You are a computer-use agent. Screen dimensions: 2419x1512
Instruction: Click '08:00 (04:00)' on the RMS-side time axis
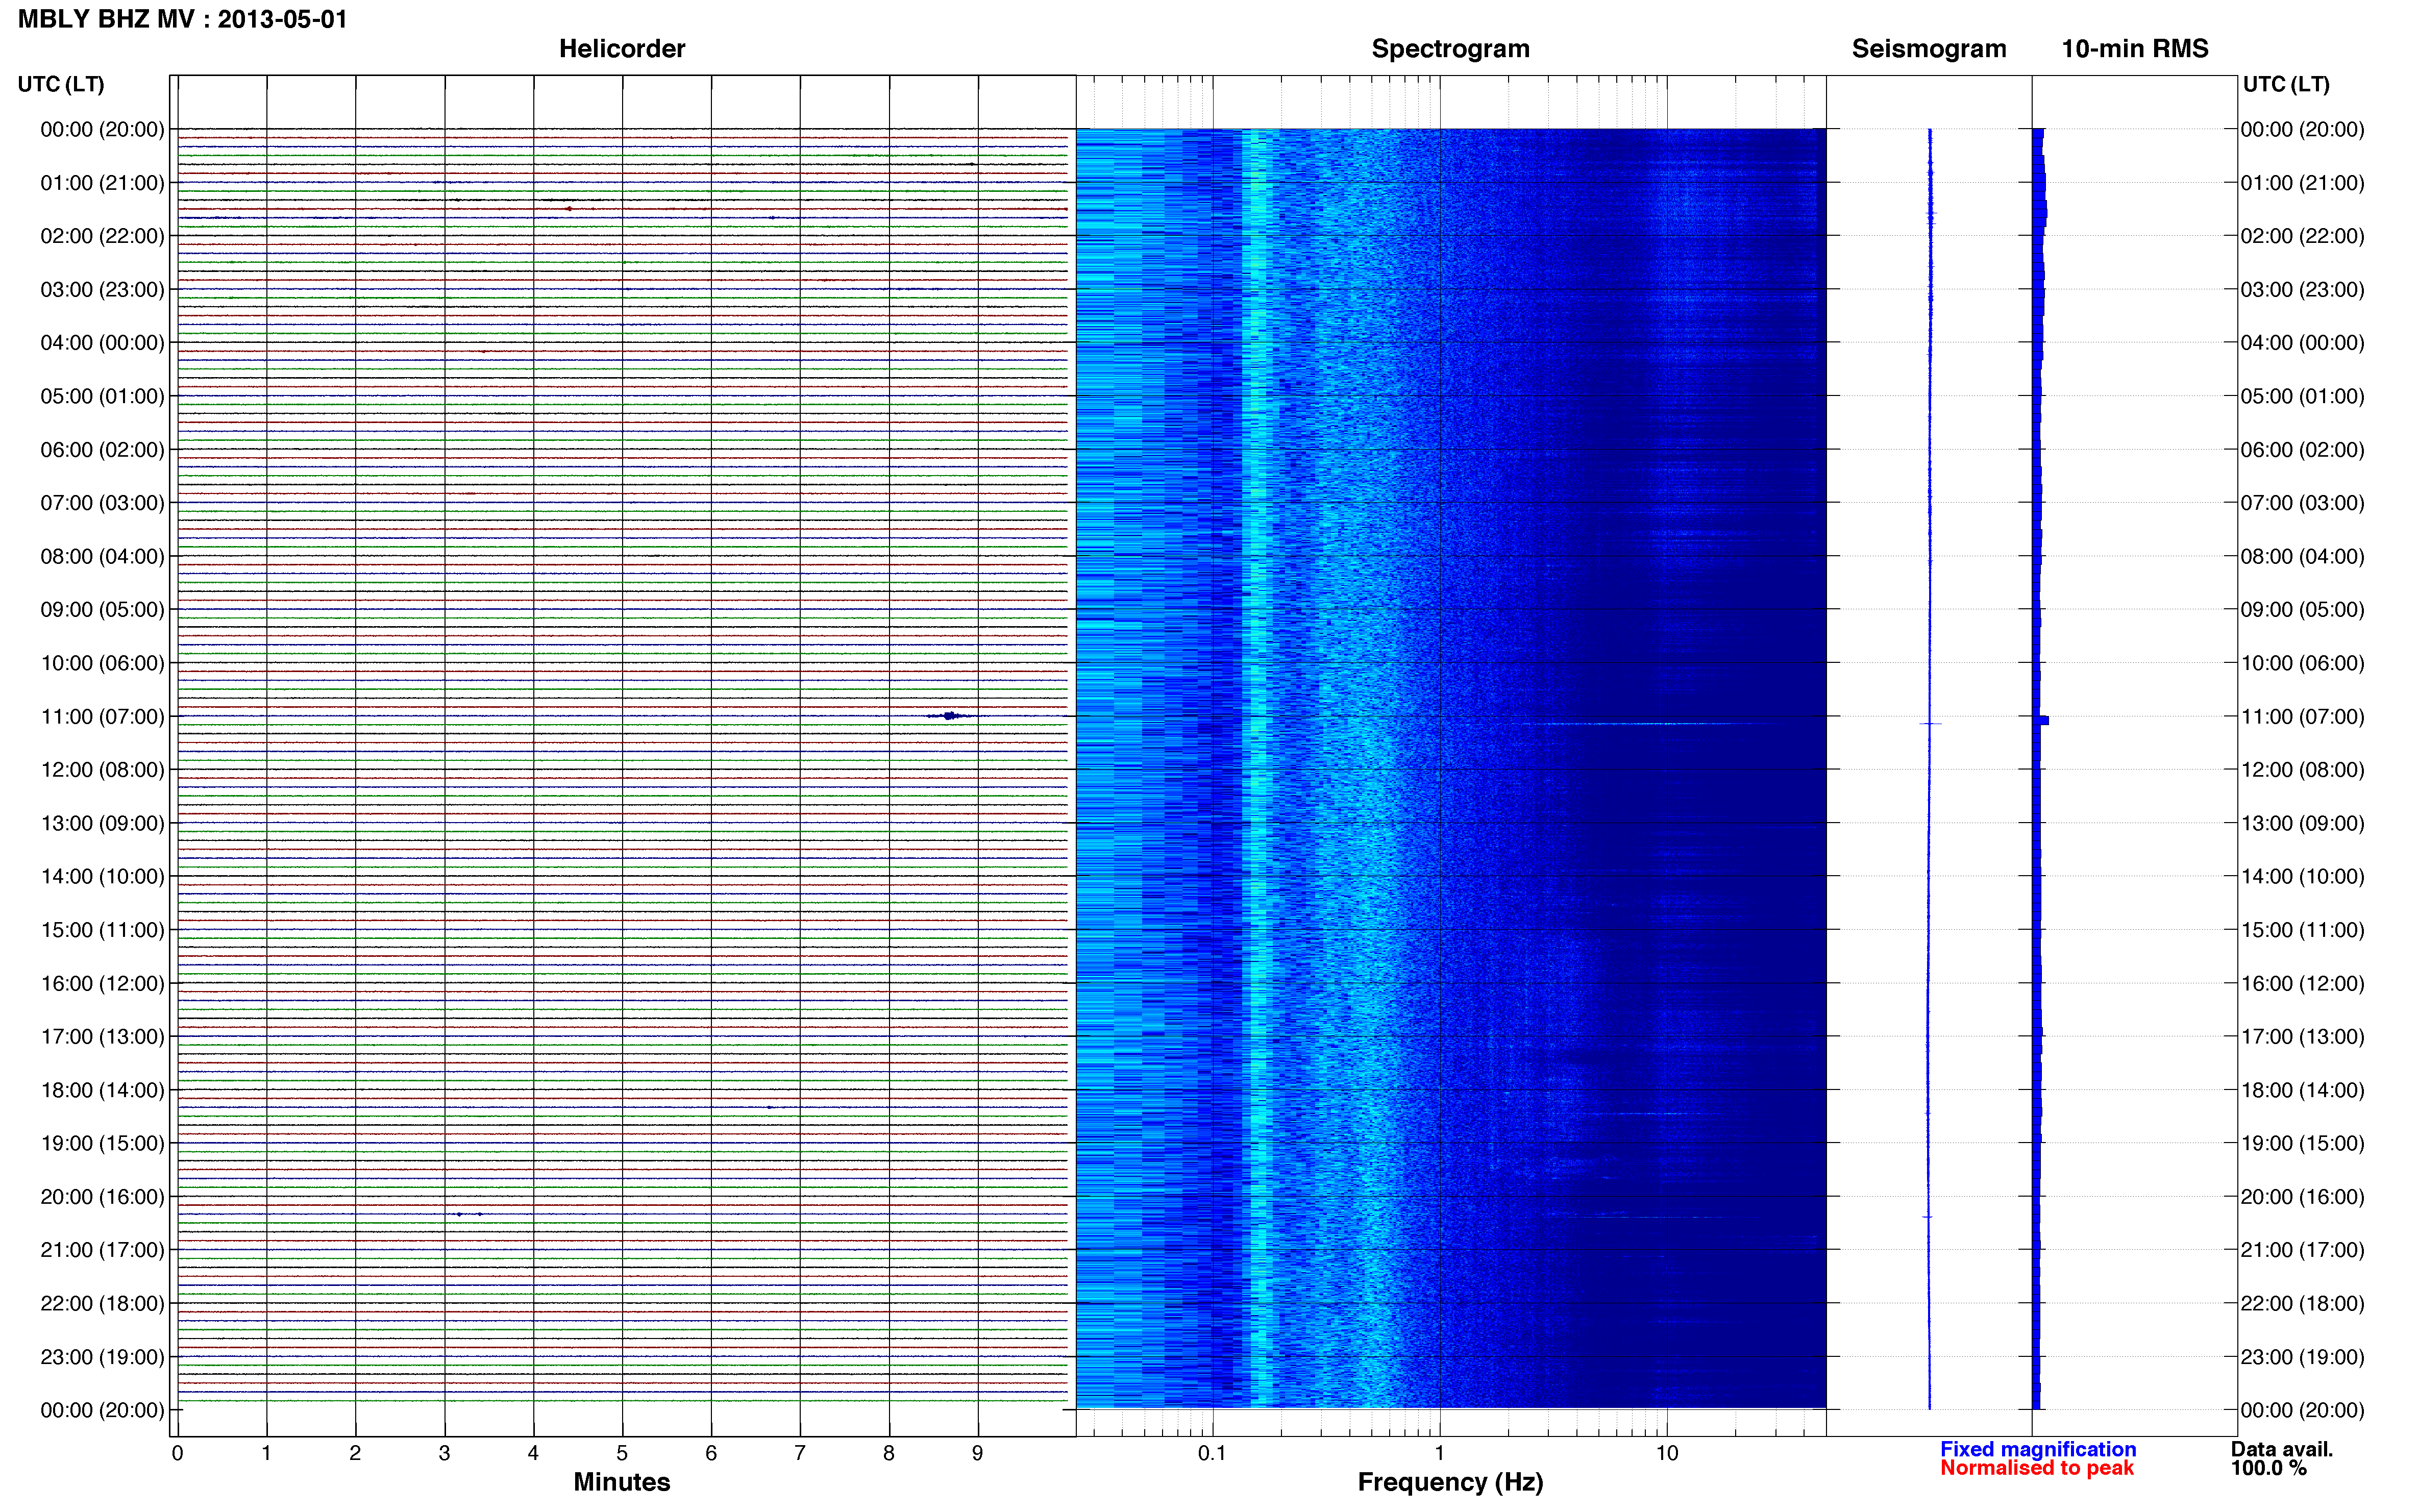coord(2302,556)
